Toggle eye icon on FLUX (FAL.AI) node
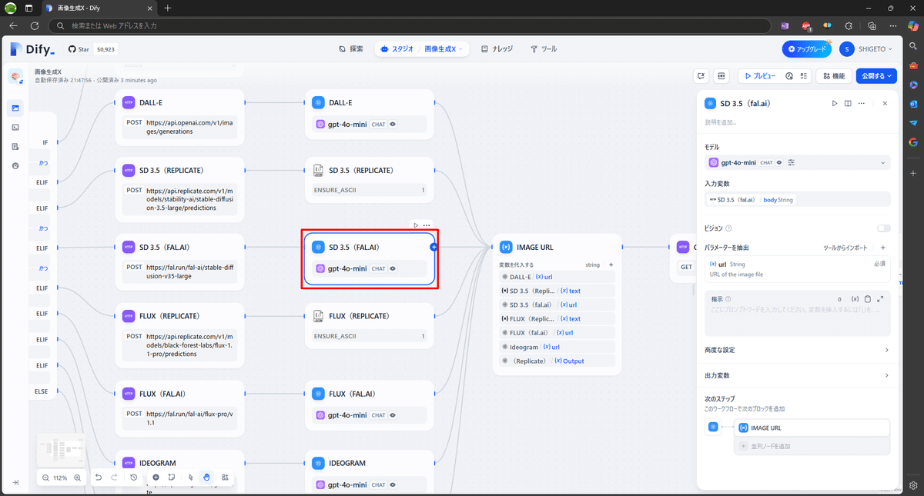Screen dimensions: 924x496 pos(393,415)
